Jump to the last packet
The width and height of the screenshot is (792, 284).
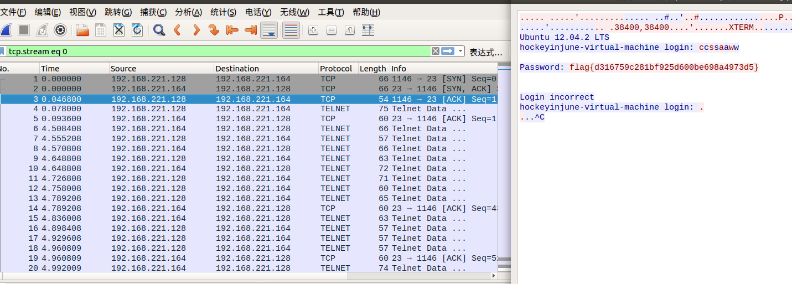pyautogui.click(x=251, y=30)
